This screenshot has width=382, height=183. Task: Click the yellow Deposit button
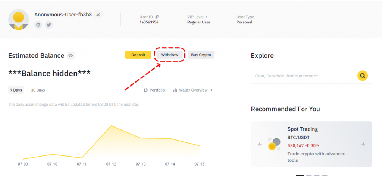coord(138,55)
